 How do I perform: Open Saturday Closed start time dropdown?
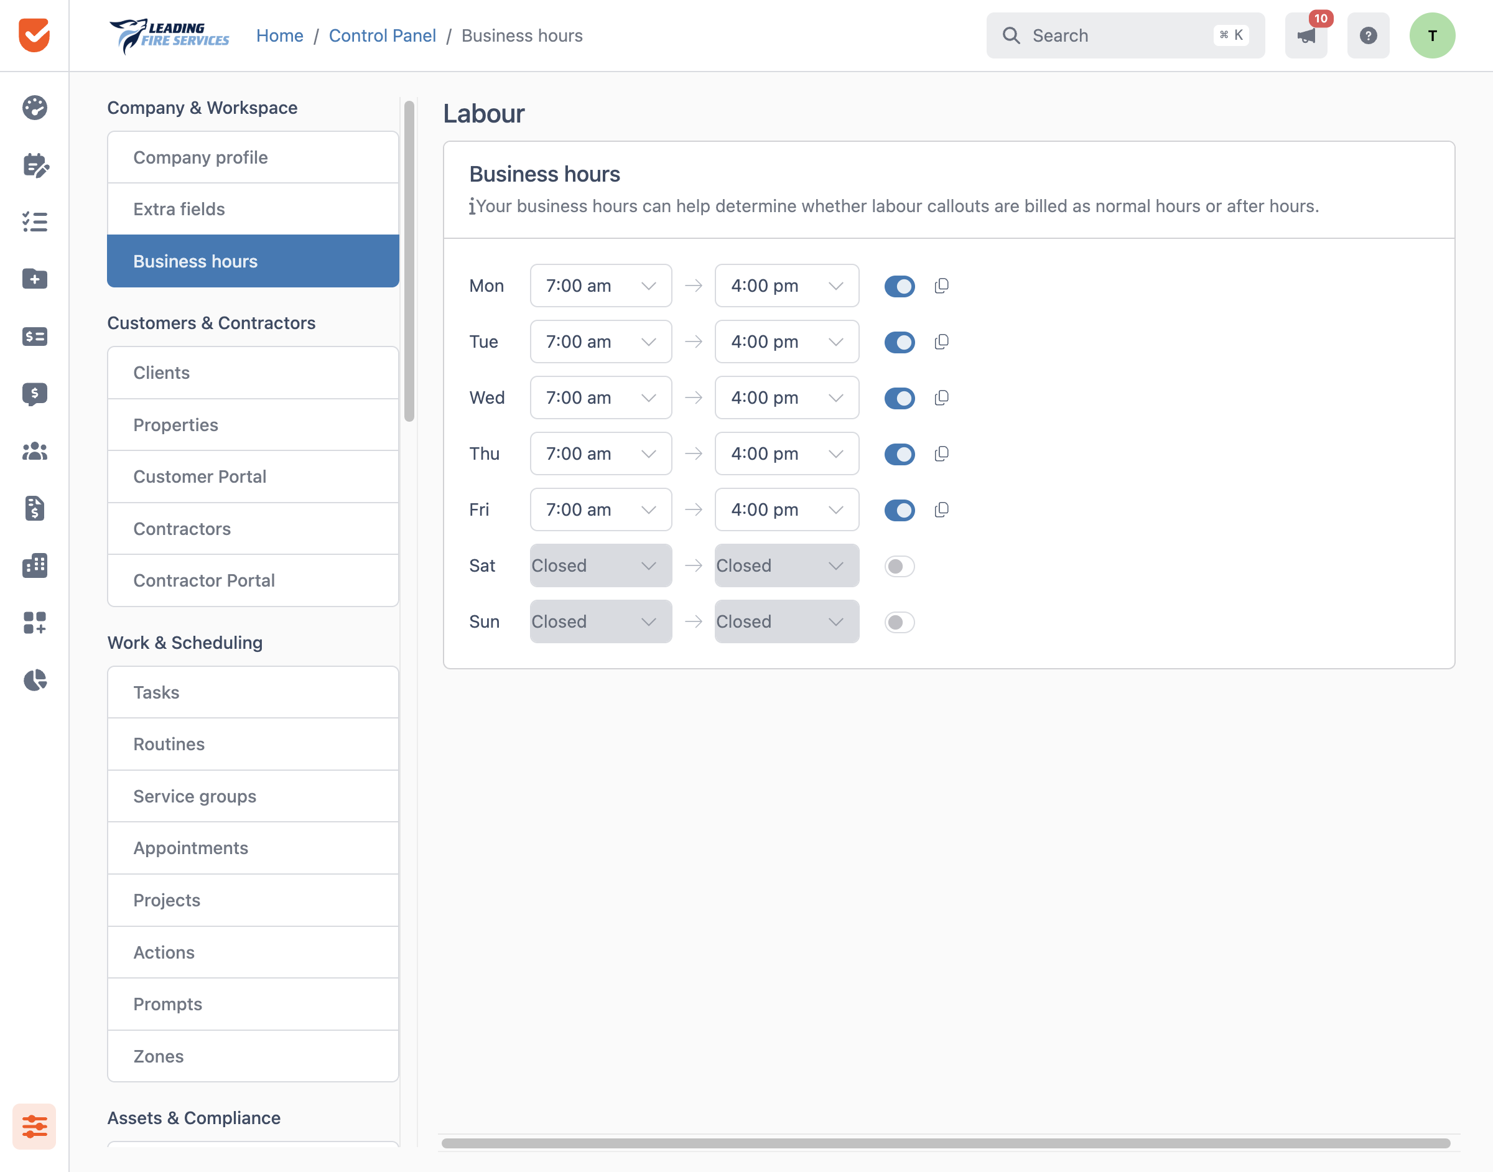(x=601, y=565)
